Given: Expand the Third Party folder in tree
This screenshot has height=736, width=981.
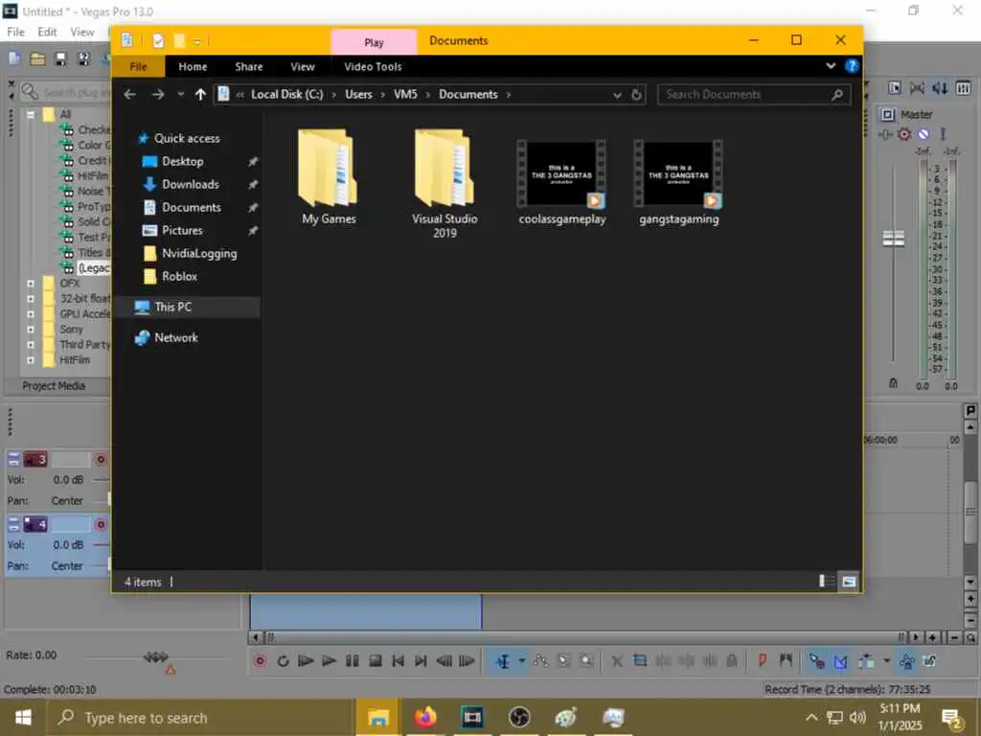Looking at the screenshot, I should coord(30,345).
